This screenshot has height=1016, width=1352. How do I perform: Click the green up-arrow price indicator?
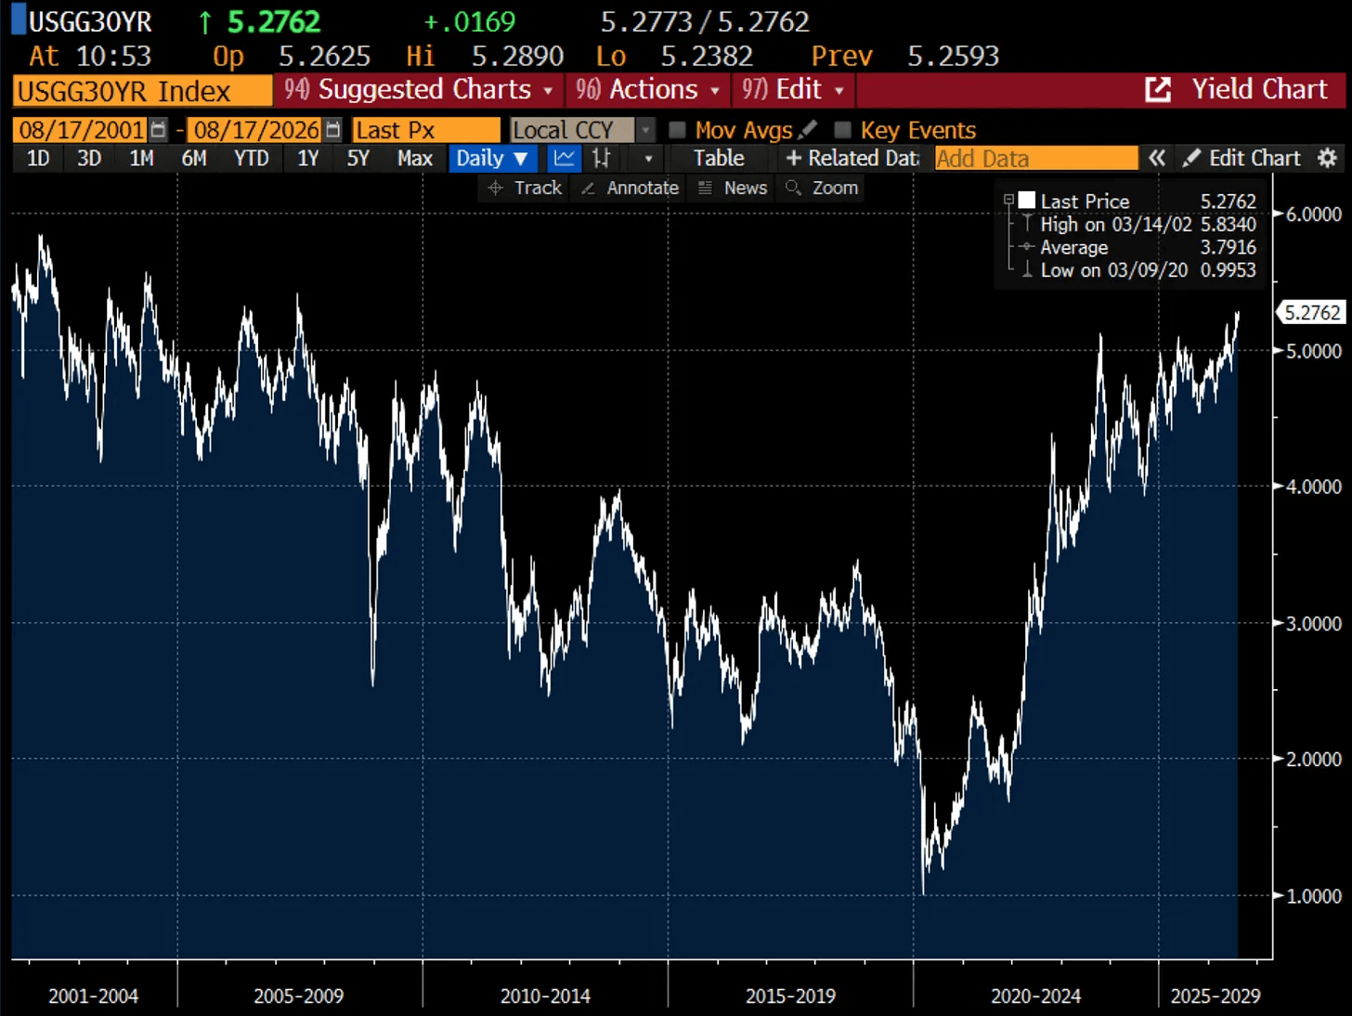[x=205, y=22]
